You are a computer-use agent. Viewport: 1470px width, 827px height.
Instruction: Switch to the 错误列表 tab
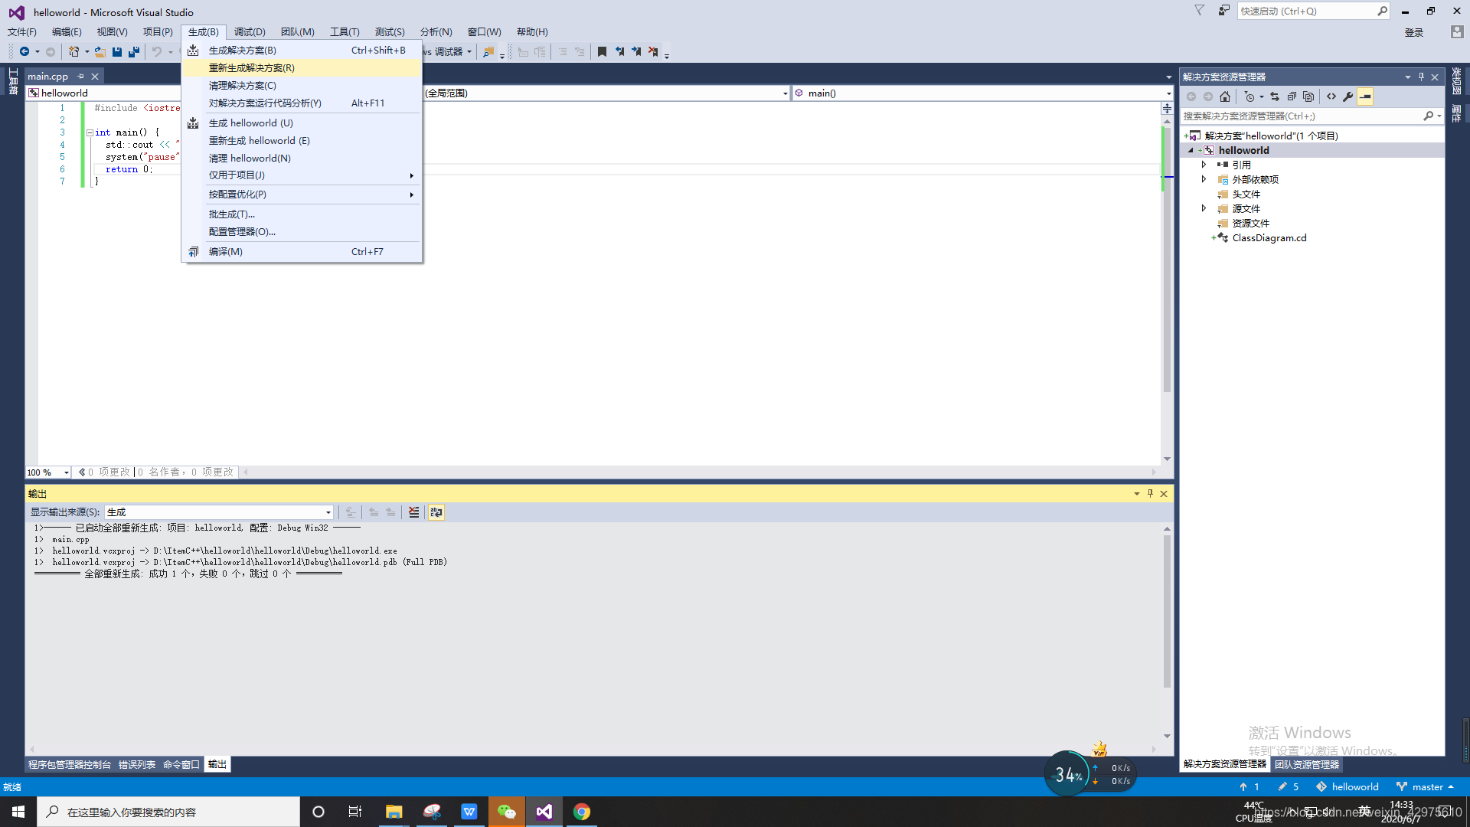point(137,765)
